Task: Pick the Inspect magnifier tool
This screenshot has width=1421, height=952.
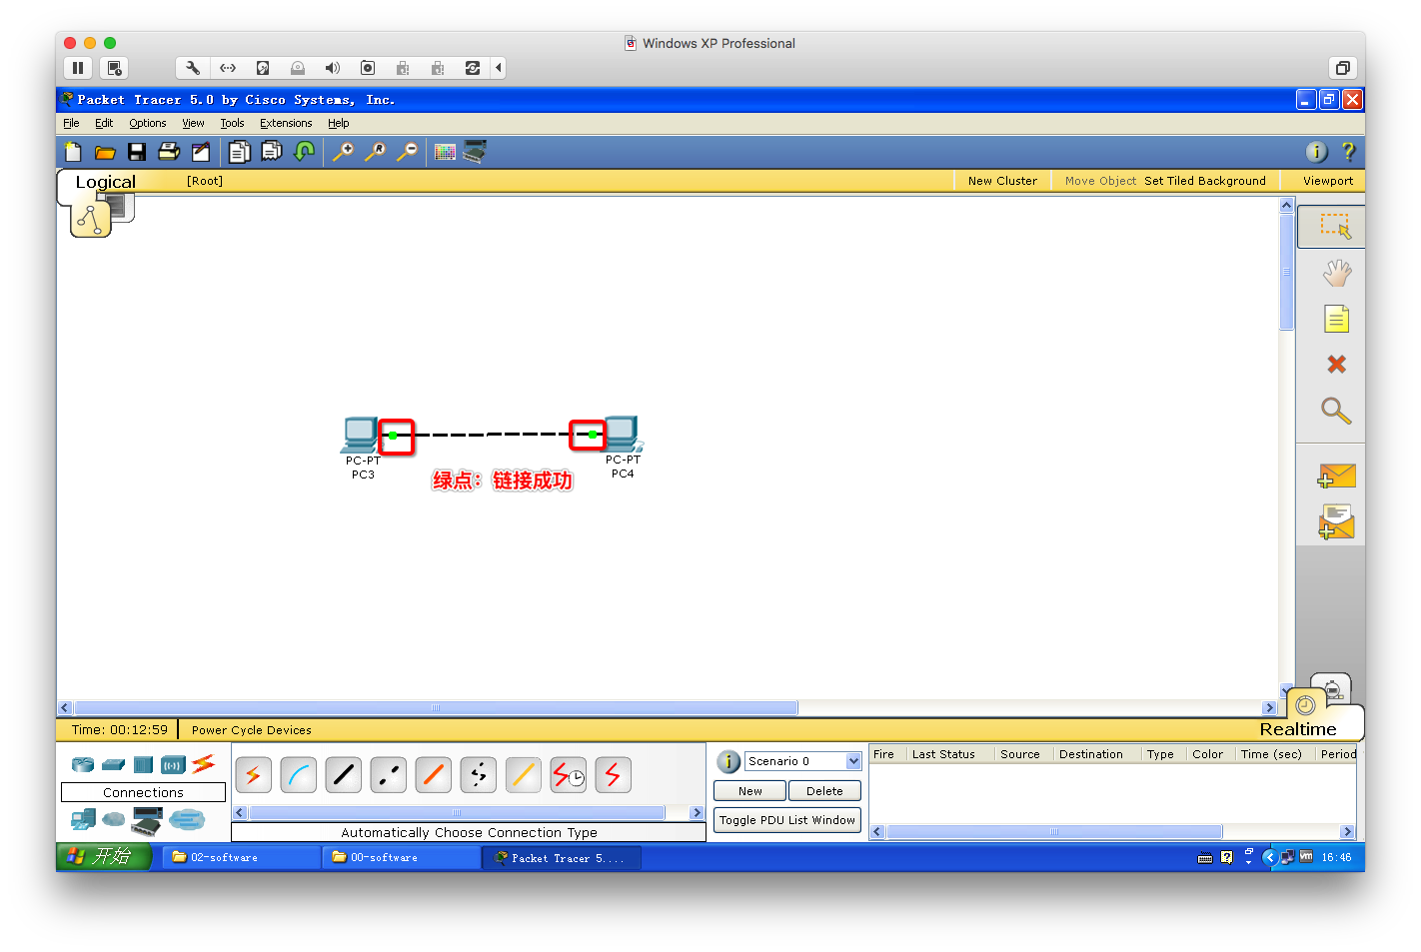Action: click(x=1336, y=411)
